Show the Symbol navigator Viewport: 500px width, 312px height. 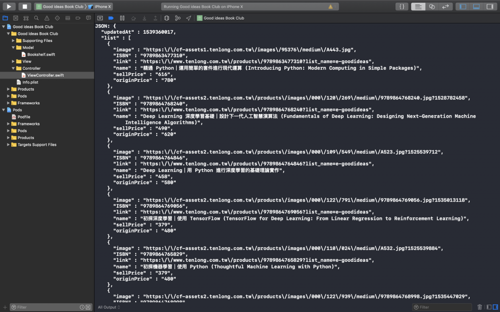point(26,18)
